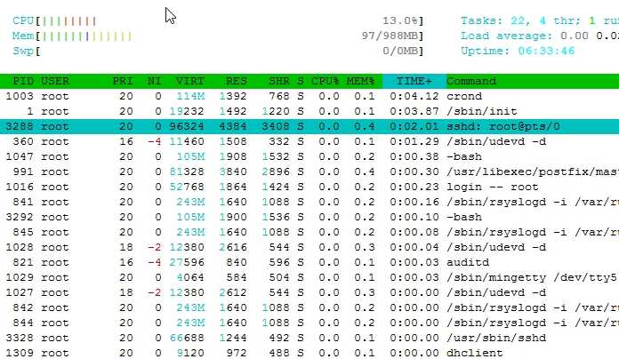Sort by MEM% column header
The width and height of the screenshot is (619, 359).
(361, 81)
